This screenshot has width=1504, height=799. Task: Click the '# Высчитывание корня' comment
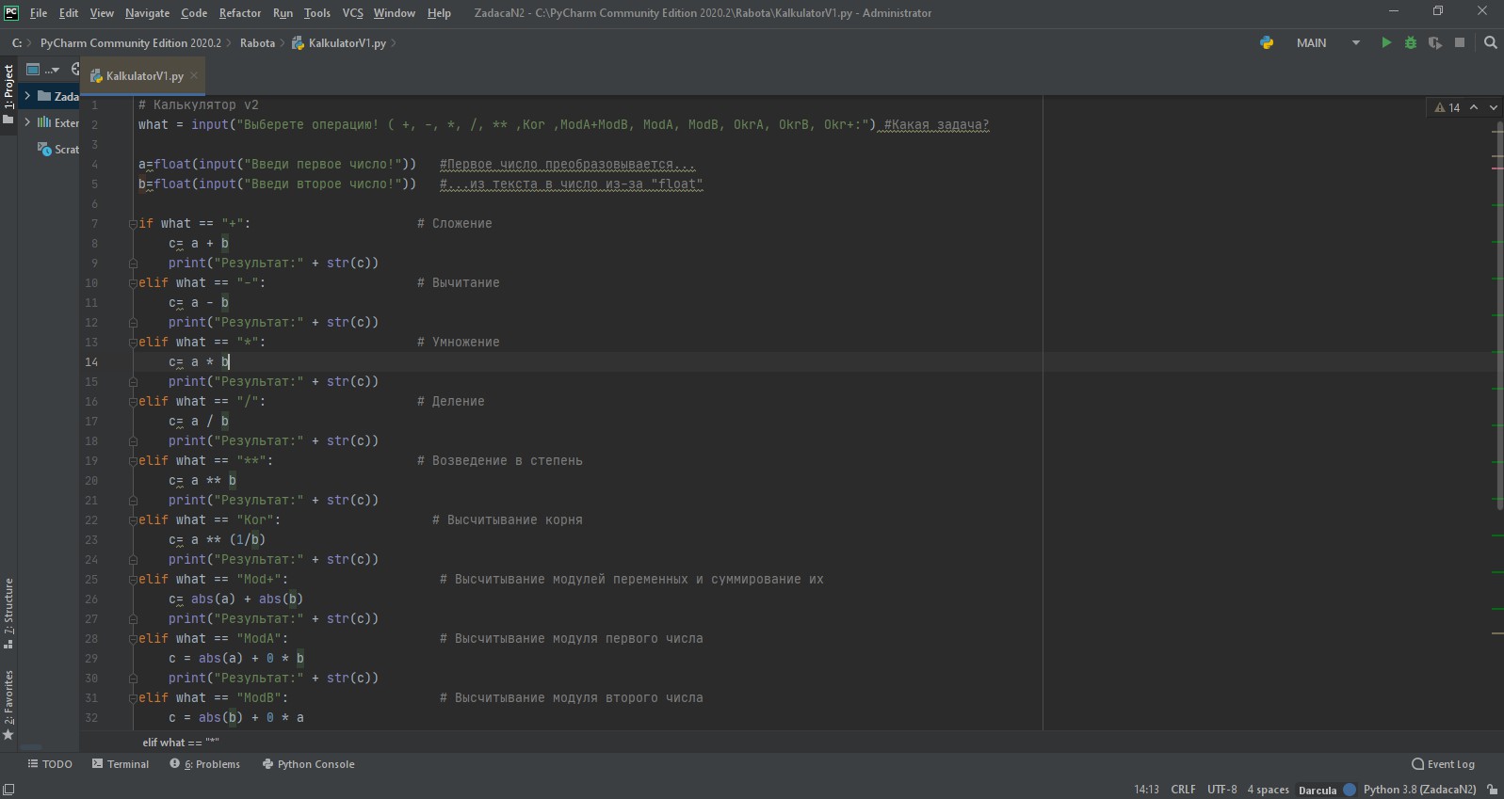click(508, 520)
